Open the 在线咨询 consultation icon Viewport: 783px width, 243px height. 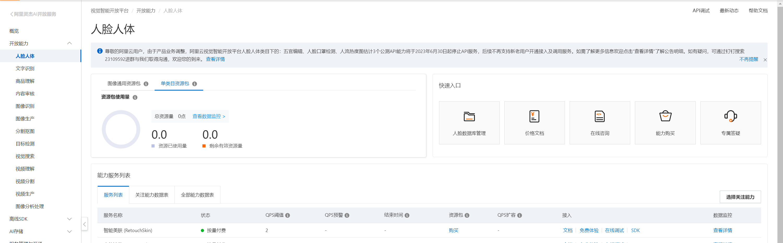(x=599, y=123)
